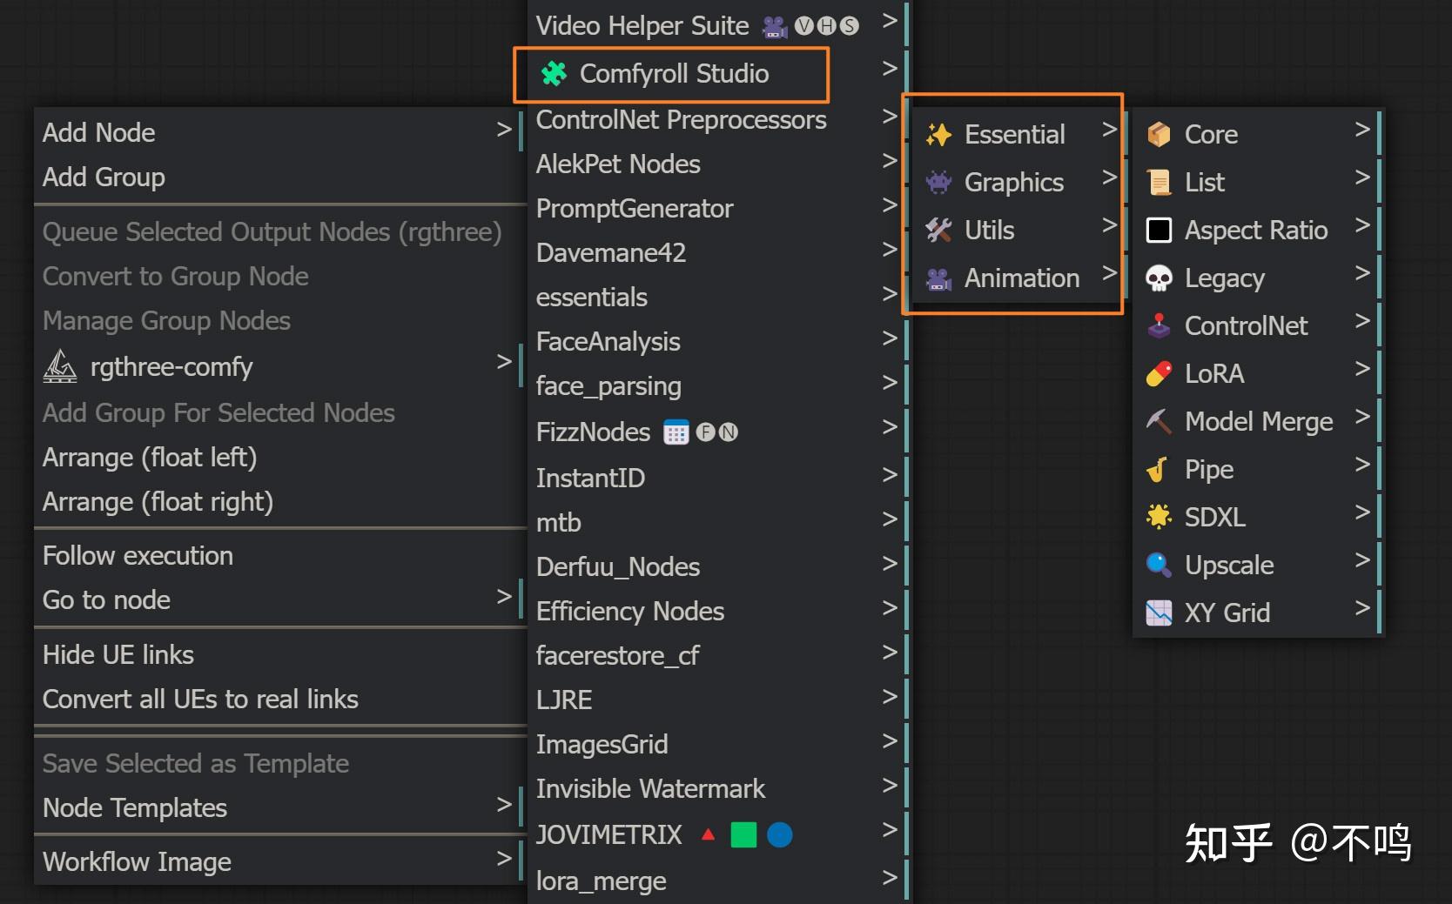This screenshot has height=904, width=1452.
Task: Click the green square in JOVIMETRIX entry
Action: pos(743,835)
